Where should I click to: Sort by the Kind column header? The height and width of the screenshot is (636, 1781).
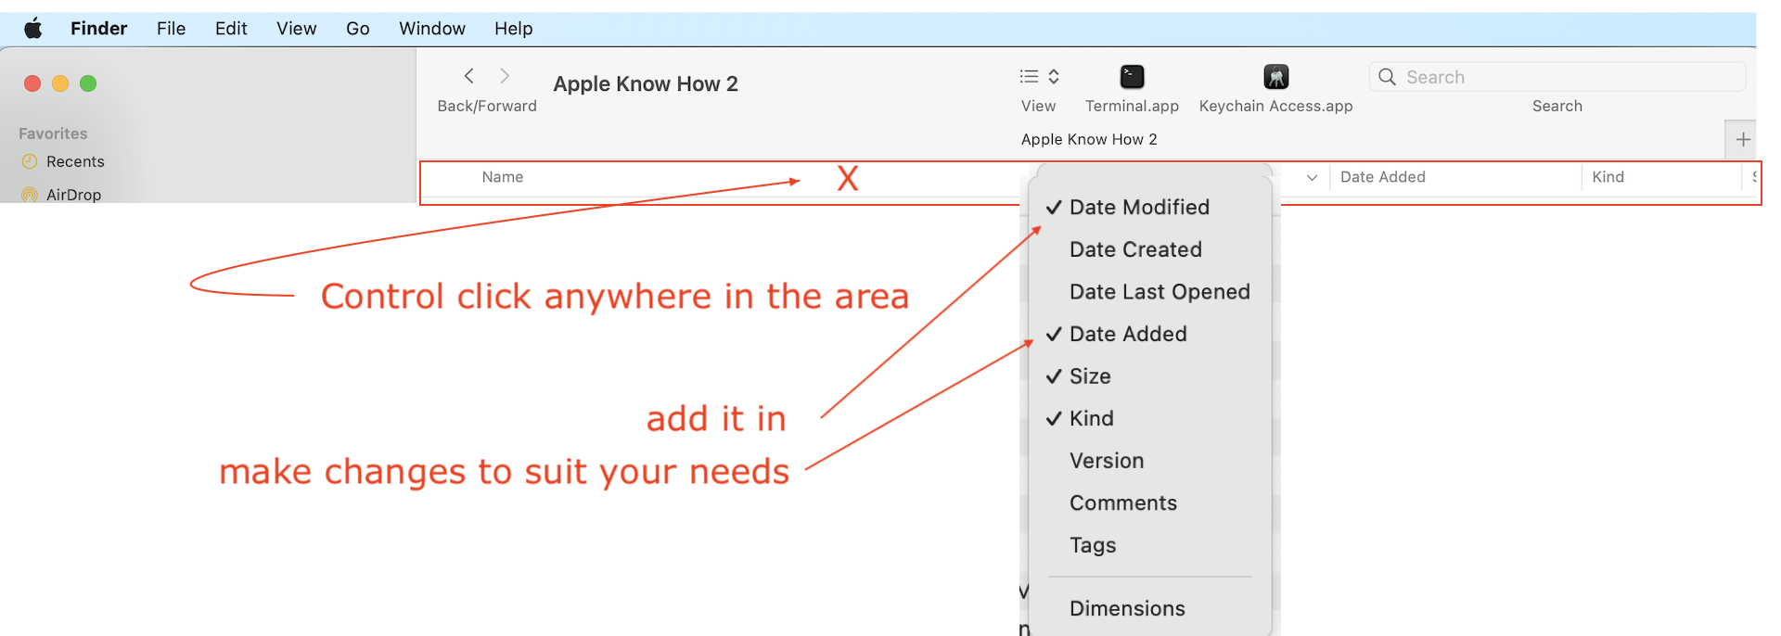pos(1608,177)
